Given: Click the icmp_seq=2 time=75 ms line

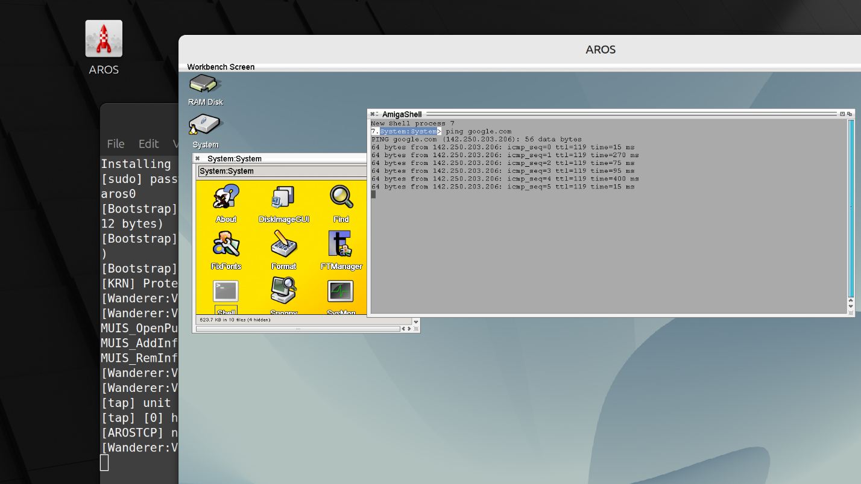Looking at the screenshot, I should tap(503, 163).
